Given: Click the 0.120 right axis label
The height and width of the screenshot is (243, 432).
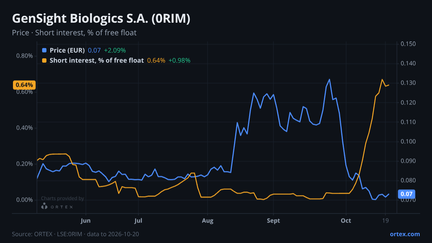Looking at the screenshot, I should [408, 103].
